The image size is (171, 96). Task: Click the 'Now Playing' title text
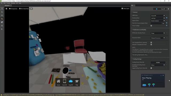(x=147, y=78)
